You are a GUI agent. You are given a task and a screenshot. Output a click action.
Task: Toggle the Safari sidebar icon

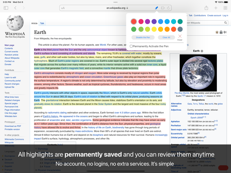pyautogui.click(x=6, y=8)
